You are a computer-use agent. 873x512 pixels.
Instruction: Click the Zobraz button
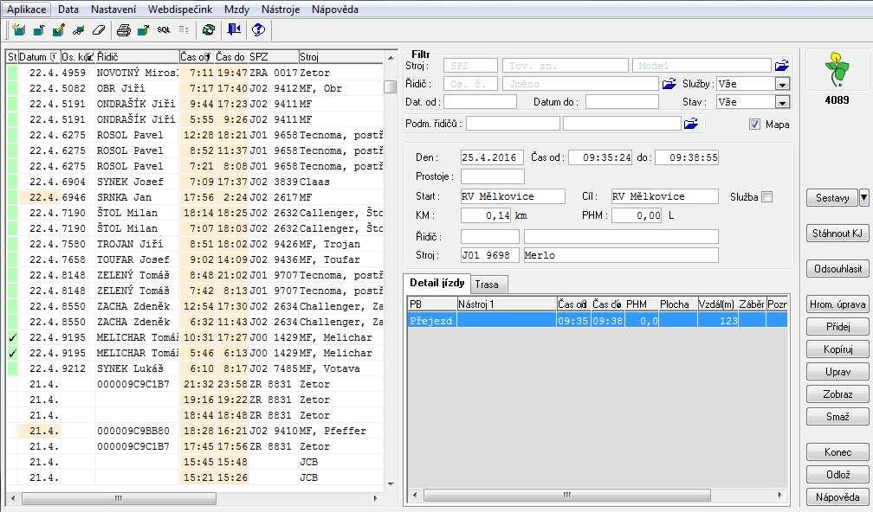tap(837, 394)
